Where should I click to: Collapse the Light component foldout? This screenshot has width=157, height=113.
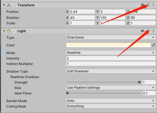pos(4,31)
